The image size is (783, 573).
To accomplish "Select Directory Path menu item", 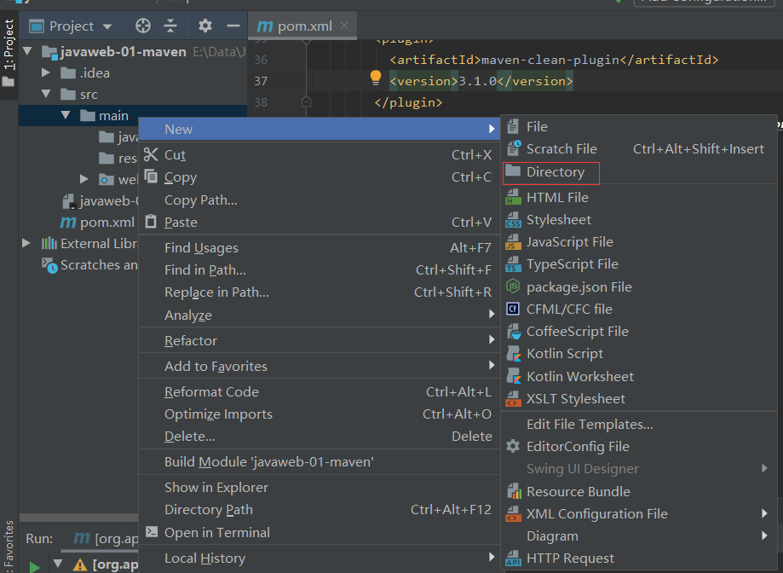I will coord(320,510).
